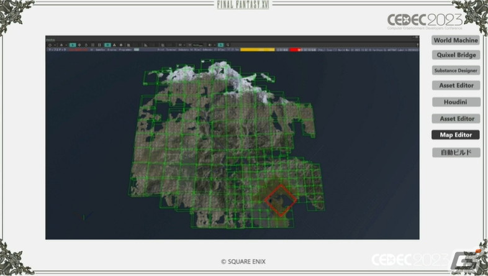Toggle the teal eye visibility icon
The width and height of the screenshot is (488, 276).
tap(107, 45)
